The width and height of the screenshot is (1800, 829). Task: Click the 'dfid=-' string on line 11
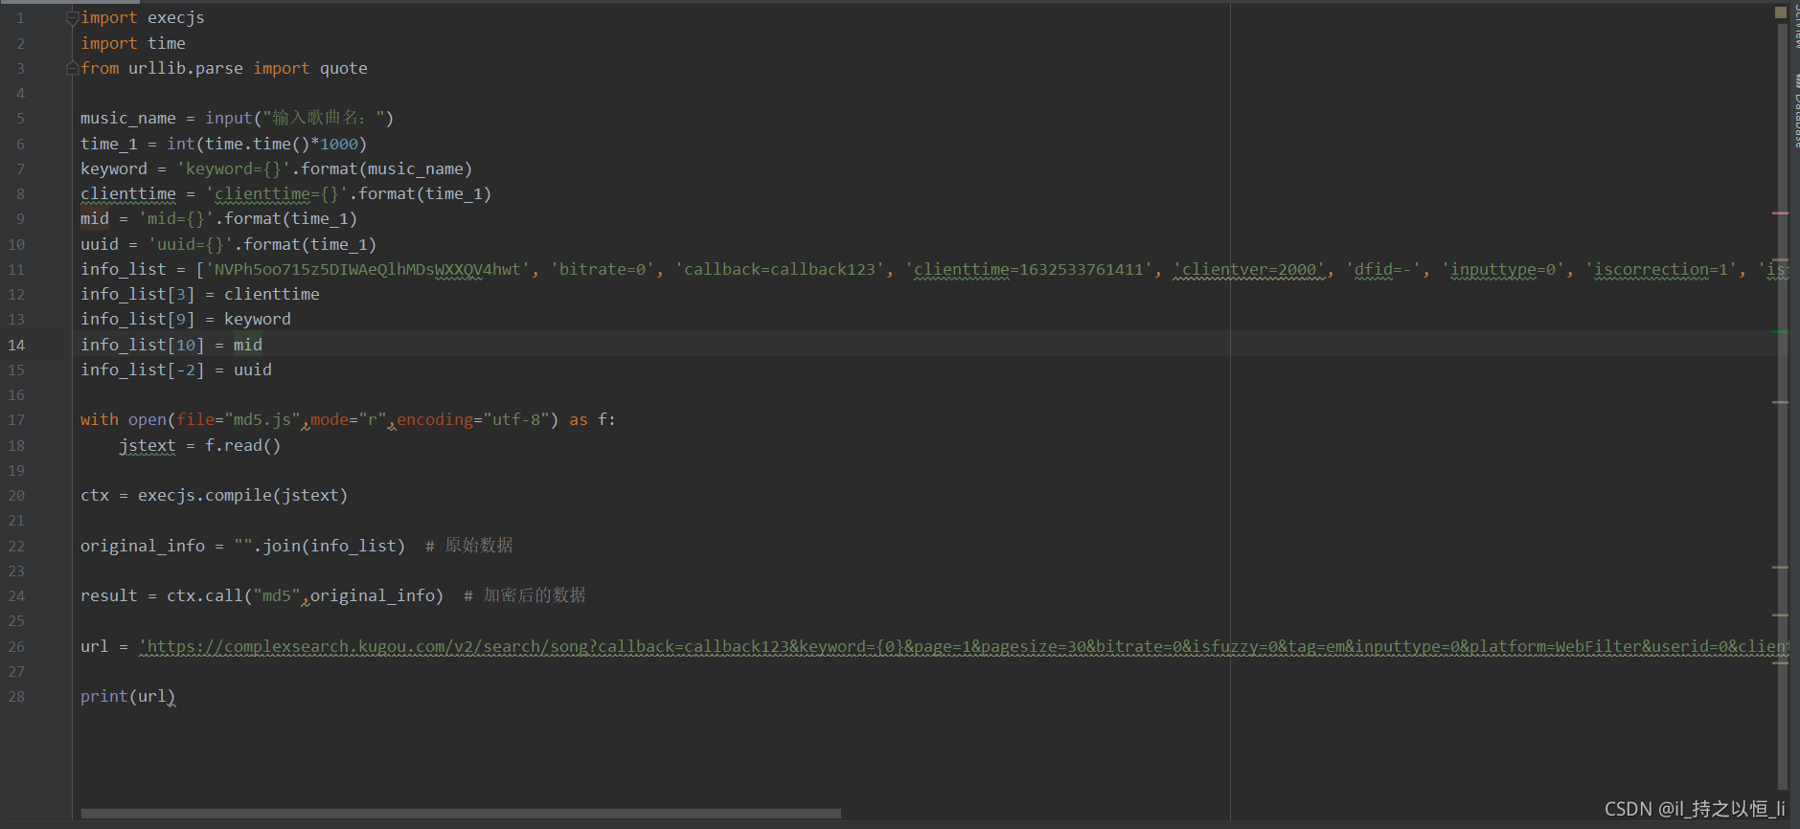[x=1383, y=269]
